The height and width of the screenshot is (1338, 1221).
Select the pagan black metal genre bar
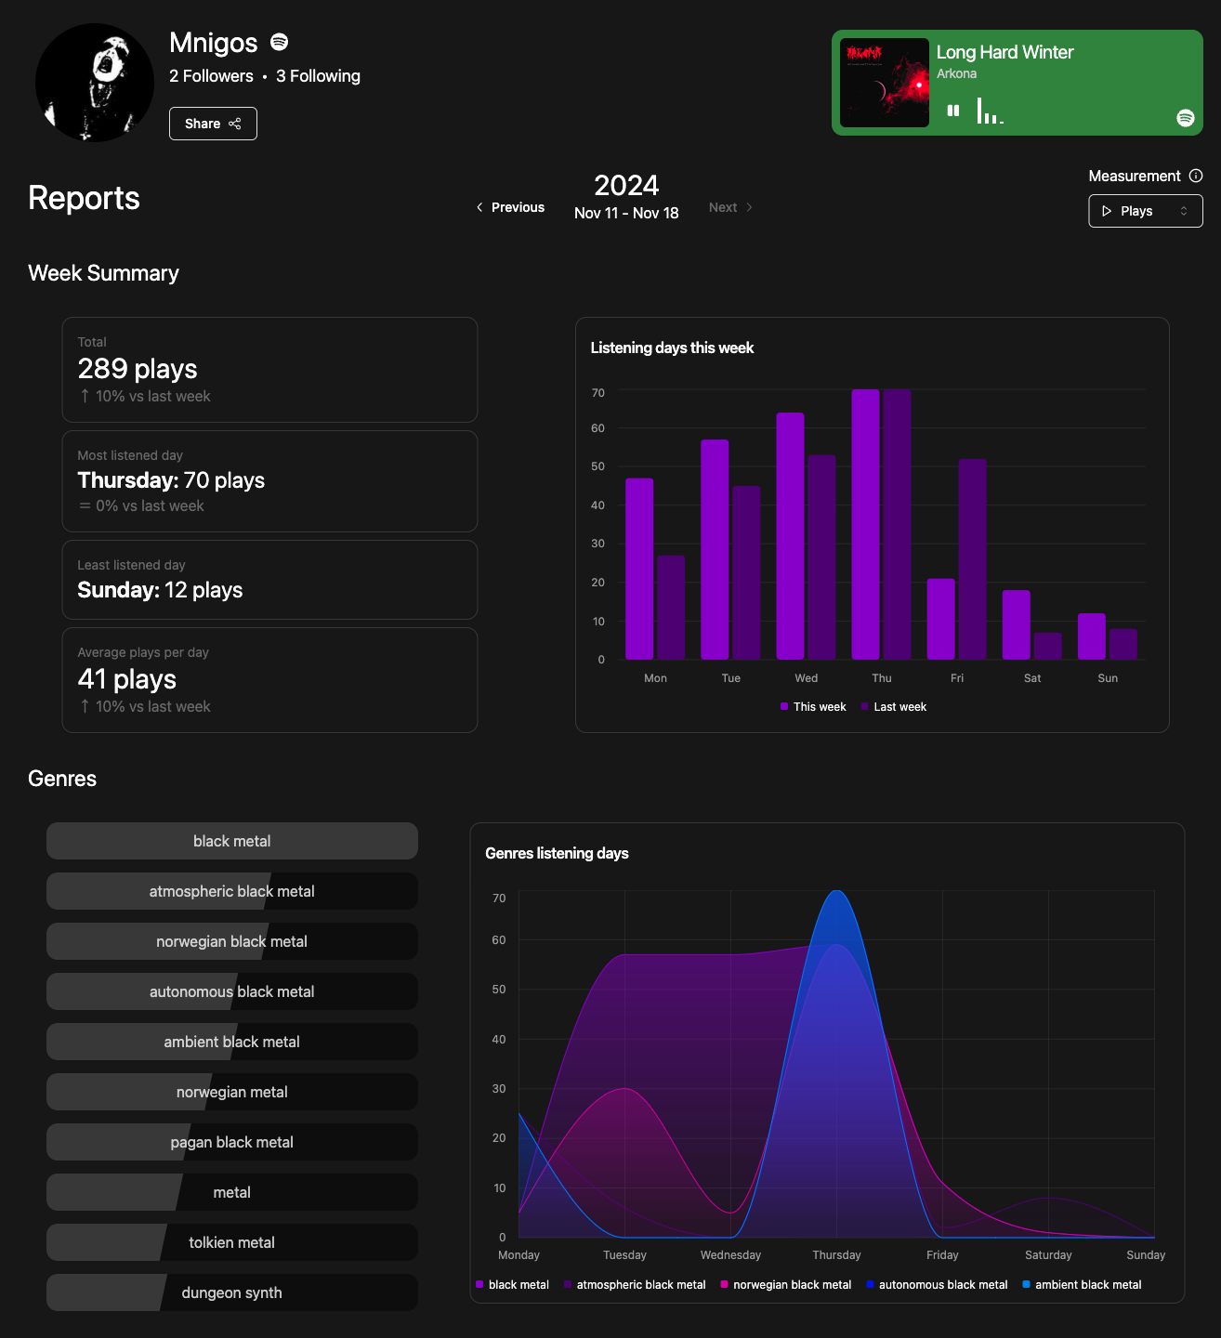click(232, 1142)
